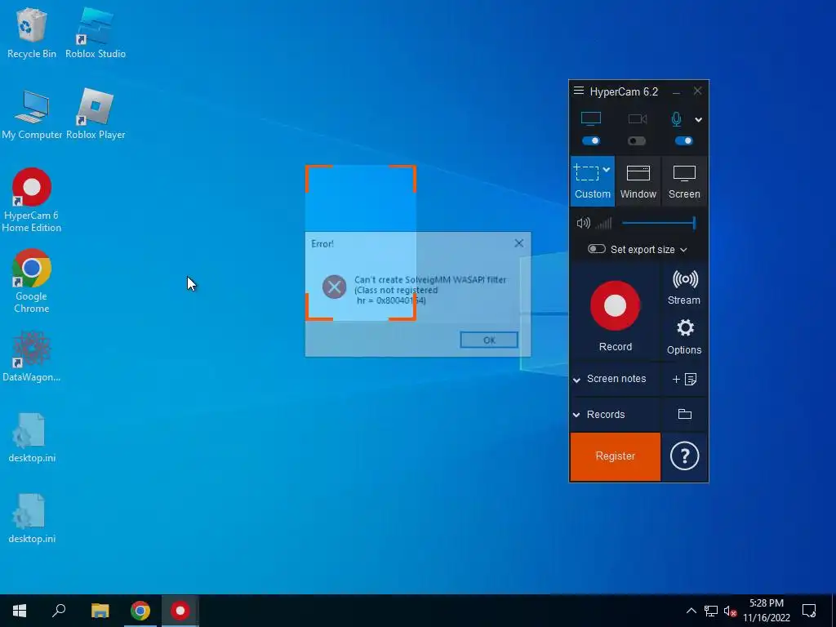
Task: Open the Options gear
Action: point(684,336)
